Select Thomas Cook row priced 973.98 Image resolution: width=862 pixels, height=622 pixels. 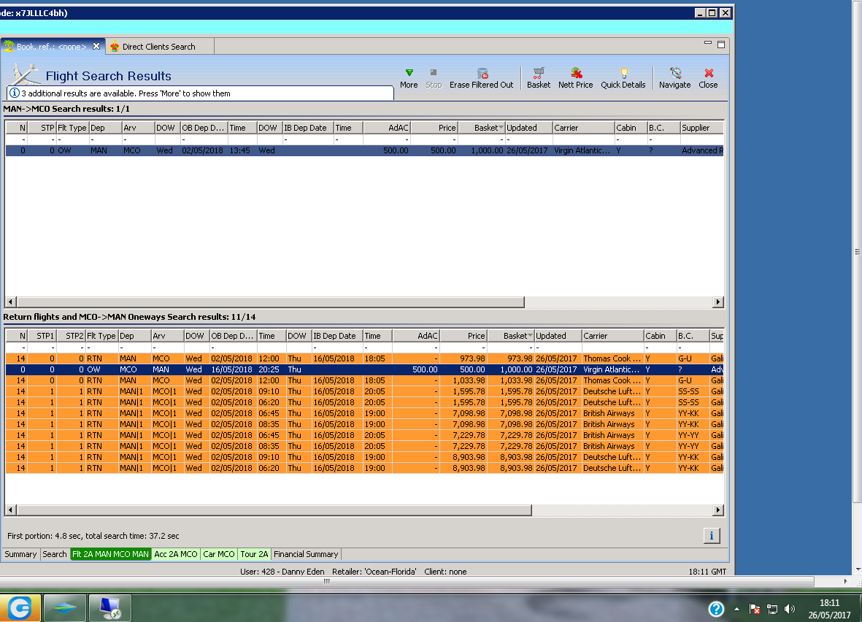[x=364, y=358]
